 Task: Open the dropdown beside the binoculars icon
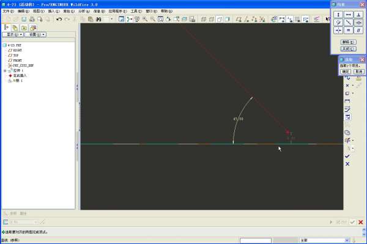point(112,19)
